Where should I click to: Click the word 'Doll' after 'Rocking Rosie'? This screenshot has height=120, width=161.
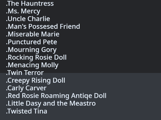(x=60, y=57)
